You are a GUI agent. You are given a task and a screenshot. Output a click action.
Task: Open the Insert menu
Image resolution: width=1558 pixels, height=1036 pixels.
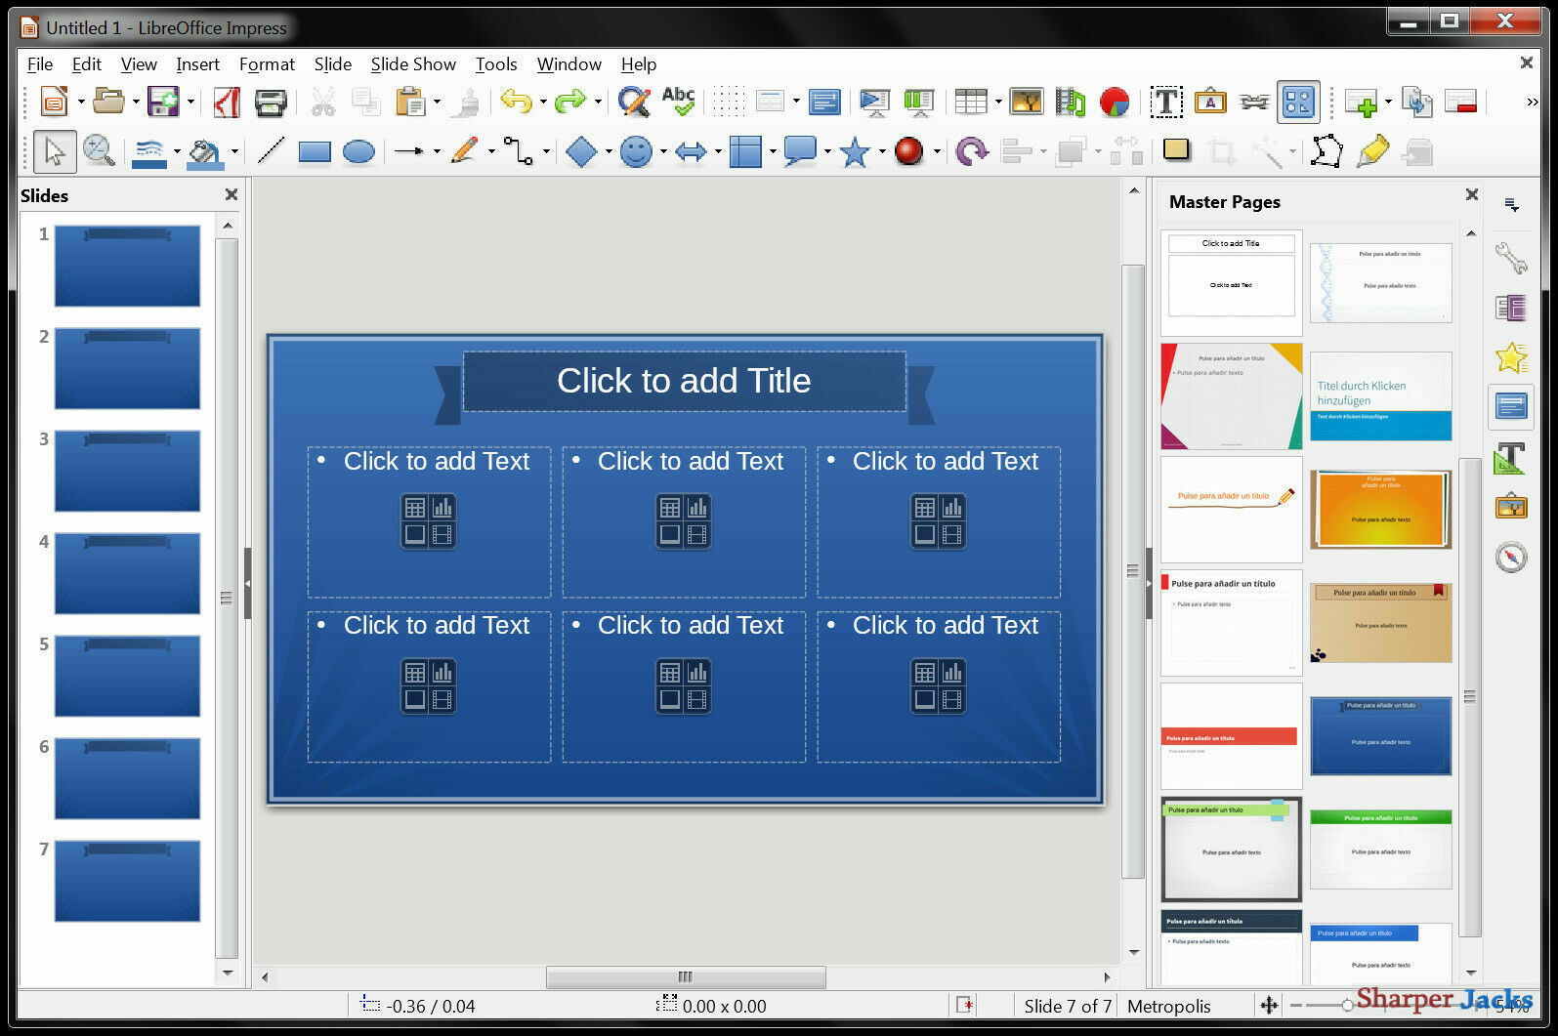197,64
